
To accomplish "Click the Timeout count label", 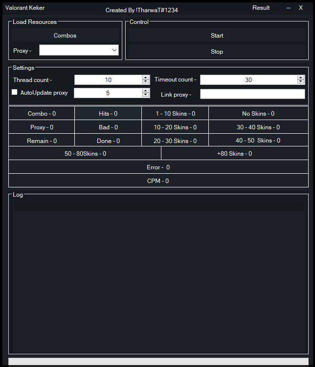I will (175, 80).
